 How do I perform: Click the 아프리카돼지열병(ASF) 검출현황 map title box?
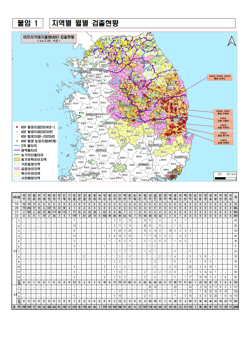(49, 39)
